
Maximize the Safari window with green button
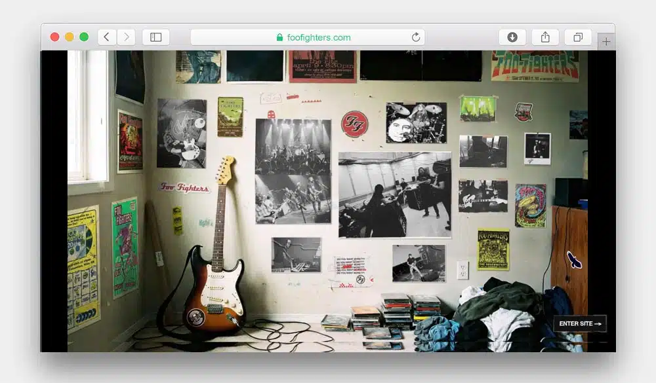pyautogui.click(x=84, y=37)
